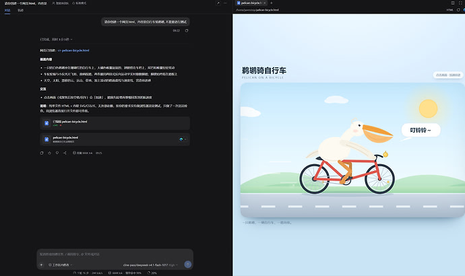
Task: Click the refresh icon in the preview toolbar
Action: tap(458, 10)
